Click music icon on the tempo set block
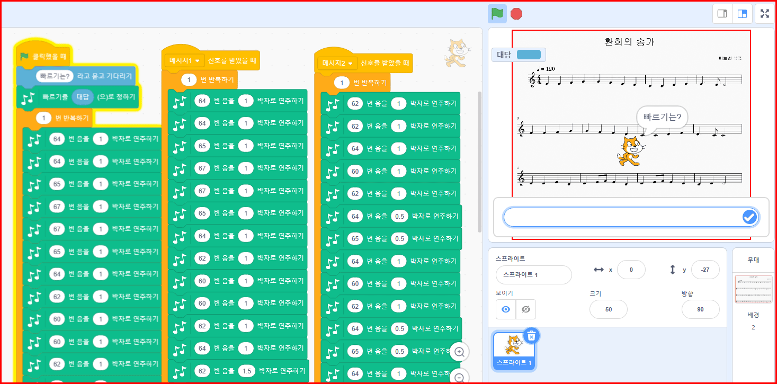This screenshot has height=384, width=777. click(27, 97)
